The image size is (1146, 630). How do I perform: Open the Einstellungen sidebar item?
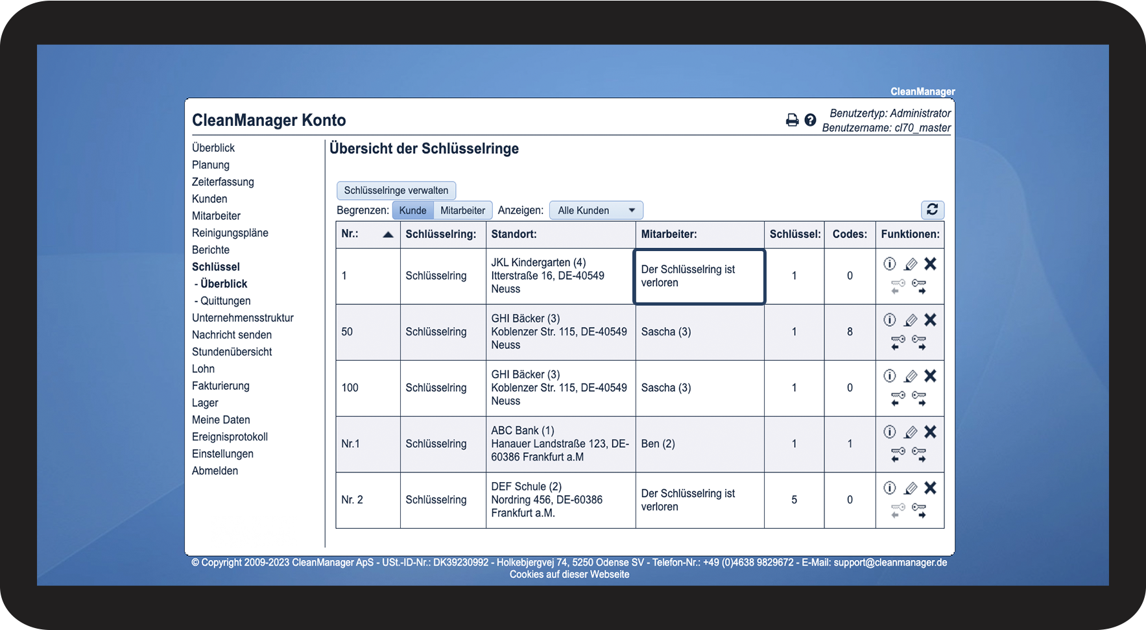(x=222, y=454)
